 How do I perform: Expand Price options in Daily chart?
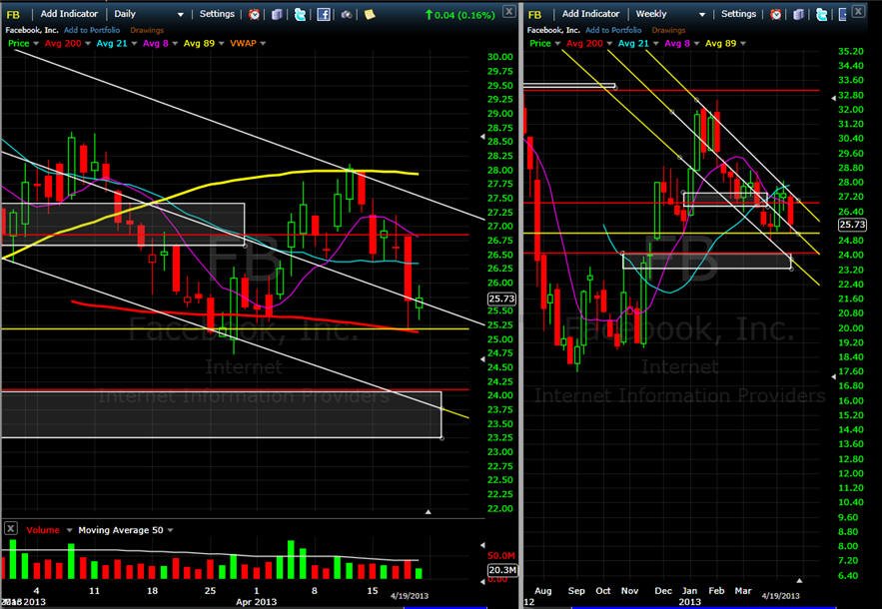tap(36, 43)
